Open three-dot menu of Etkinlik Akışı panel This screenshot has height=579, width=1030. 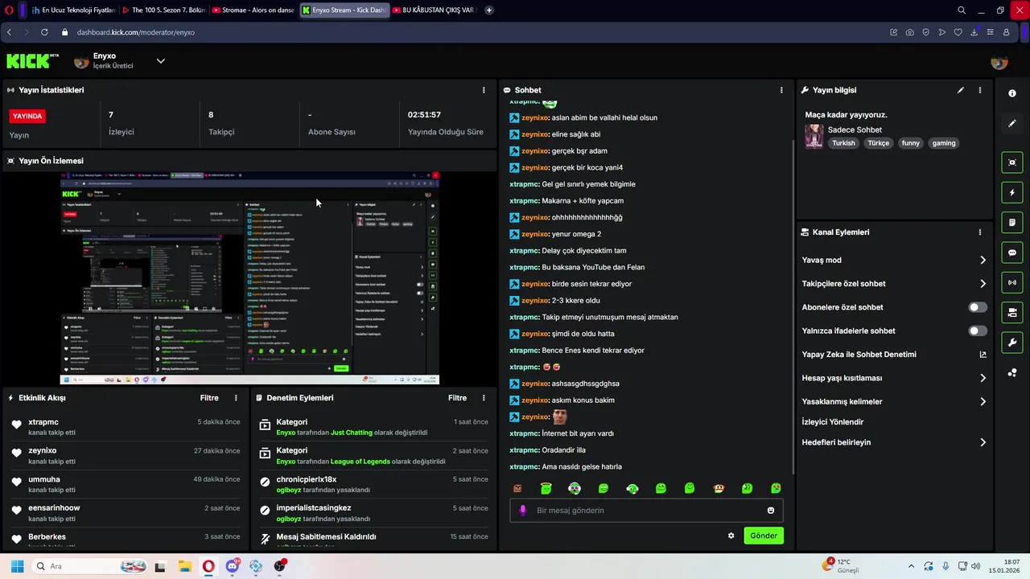click(236, 398)
